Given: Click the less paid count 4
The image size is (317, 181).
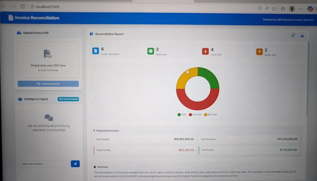Looking at the screenshot, I should (212, 50).
